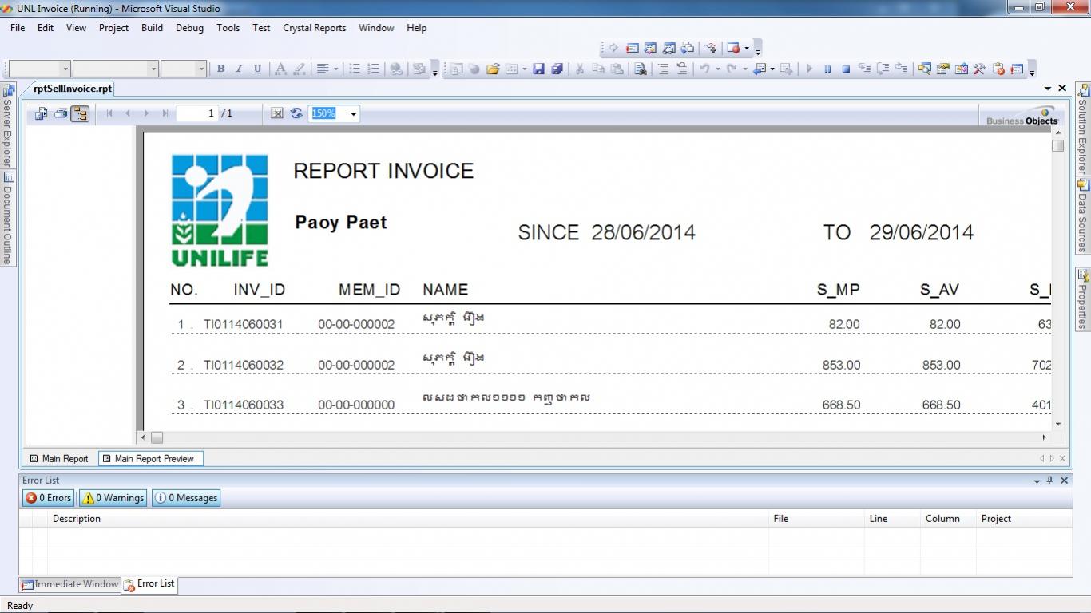
Task: Toggle Bold formatting
Action: 221,69
